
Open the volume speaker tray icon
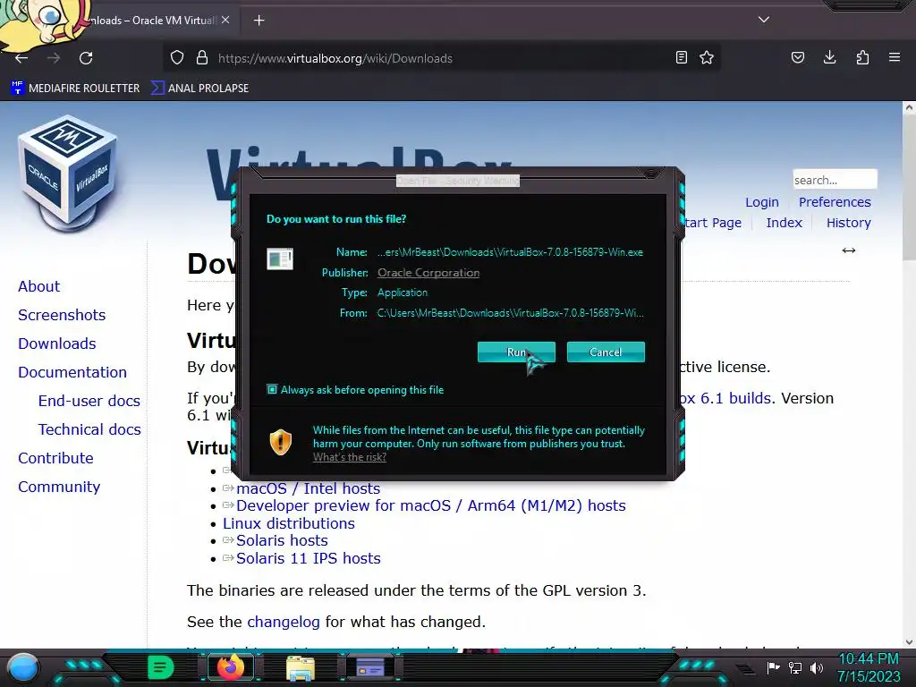(817, 667)
